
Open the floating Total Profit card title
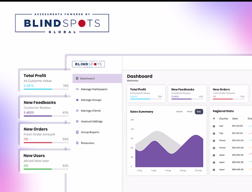coord(35,76)
